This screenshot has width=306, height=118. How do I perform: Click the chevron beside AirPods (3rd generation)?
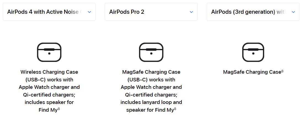[x=293, y=12]
